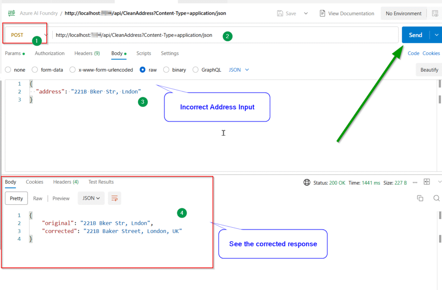Open the response Headers (4) tab
Viewport: 442px width, 290px height.
[x=66, y=182]
